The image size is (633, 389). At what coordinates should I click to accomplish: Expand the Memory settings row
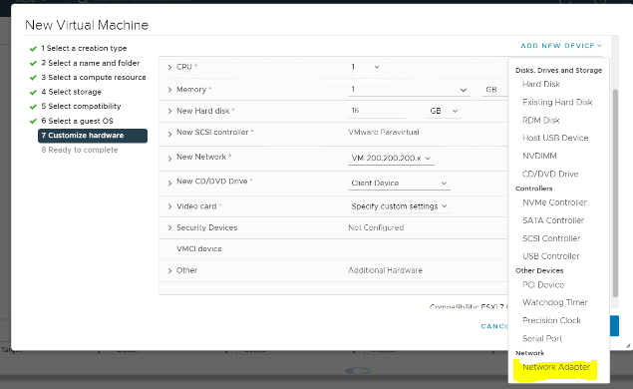click(169, 90)
